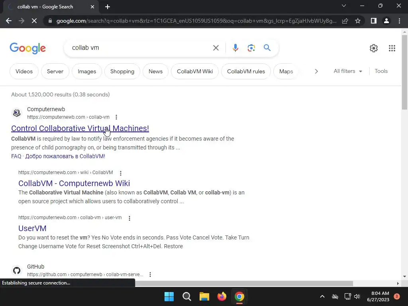Click the results count text
Screen dimensions: 408x306
61,95
